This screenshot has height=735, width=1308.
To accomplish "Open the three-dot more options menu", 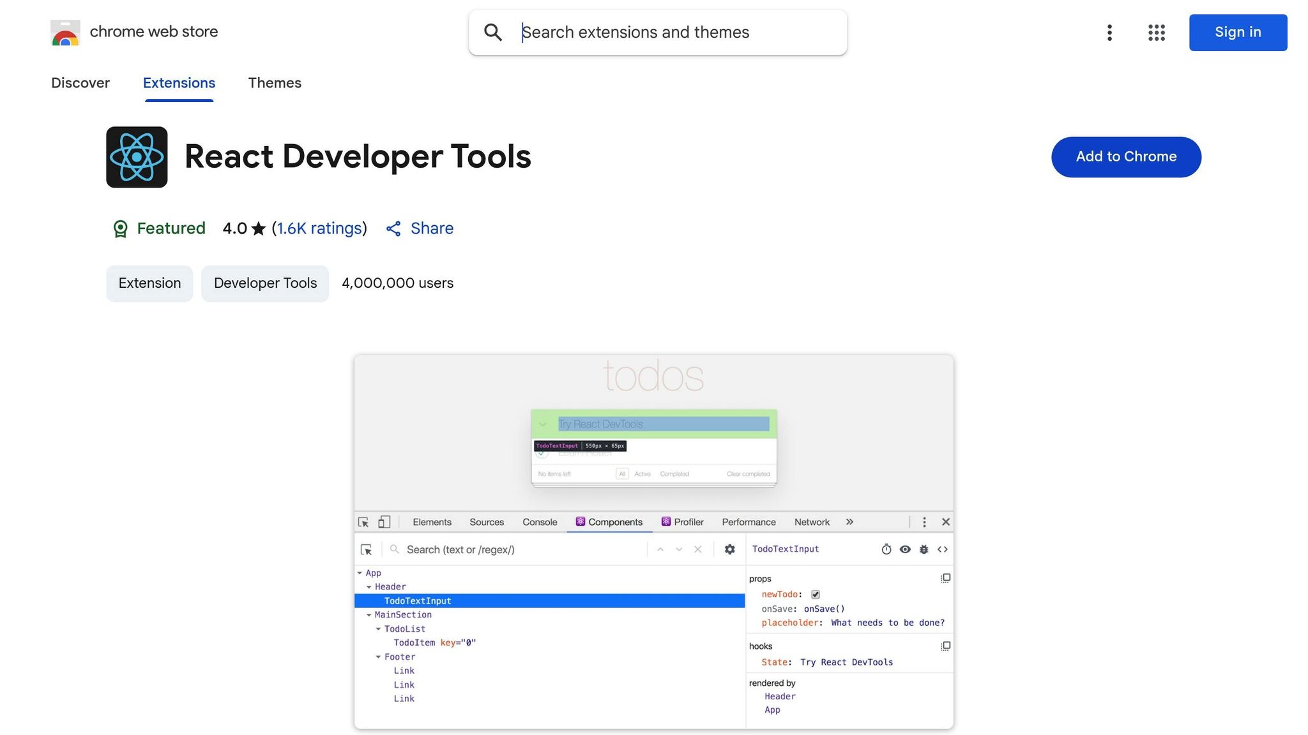I will click(x=1109, y=33).
